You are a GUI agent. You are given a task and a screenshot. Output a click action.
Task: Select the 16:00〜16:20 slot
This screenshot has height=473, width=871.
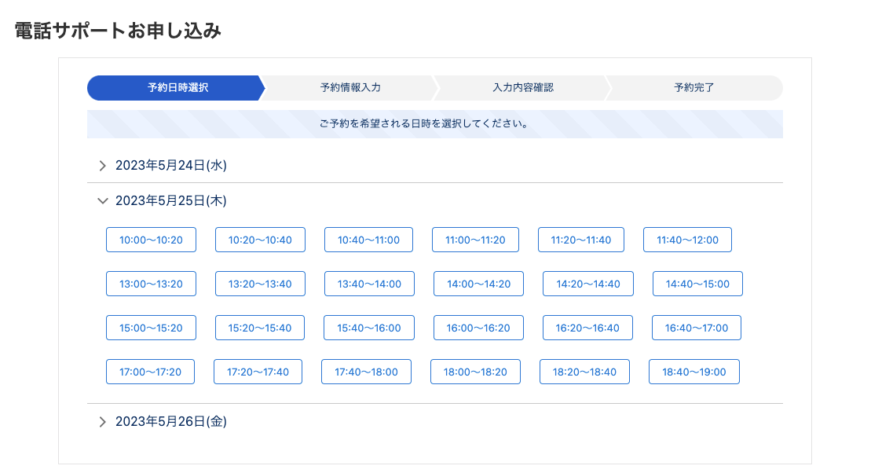[x=478, y=328]
